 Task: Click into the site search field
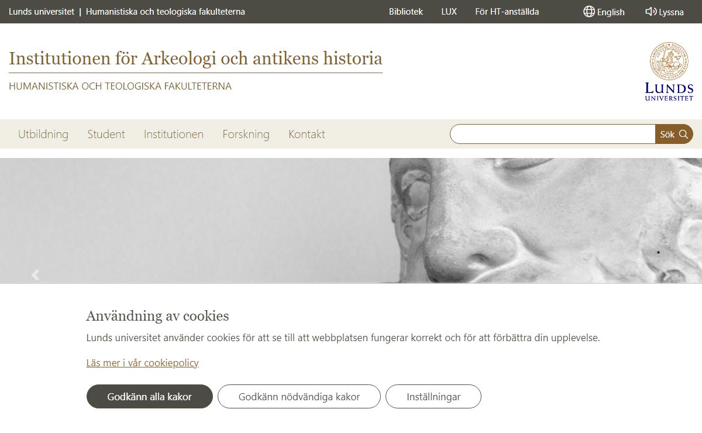click(x=552, y=134)
